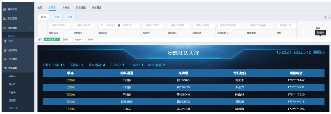Click the 装车通道: 4 statistic
The width and height of the screenshot is (331, 114).
(97, 65)
